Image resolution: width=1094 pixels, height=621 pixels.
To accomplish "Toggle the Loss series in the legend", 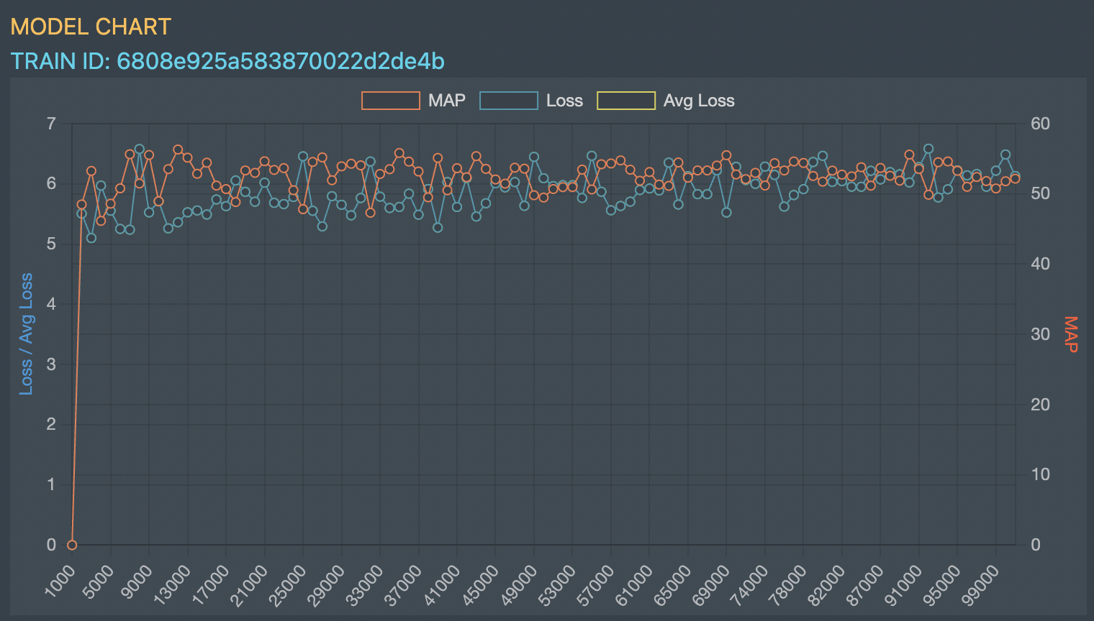I will tap(566, 101).
